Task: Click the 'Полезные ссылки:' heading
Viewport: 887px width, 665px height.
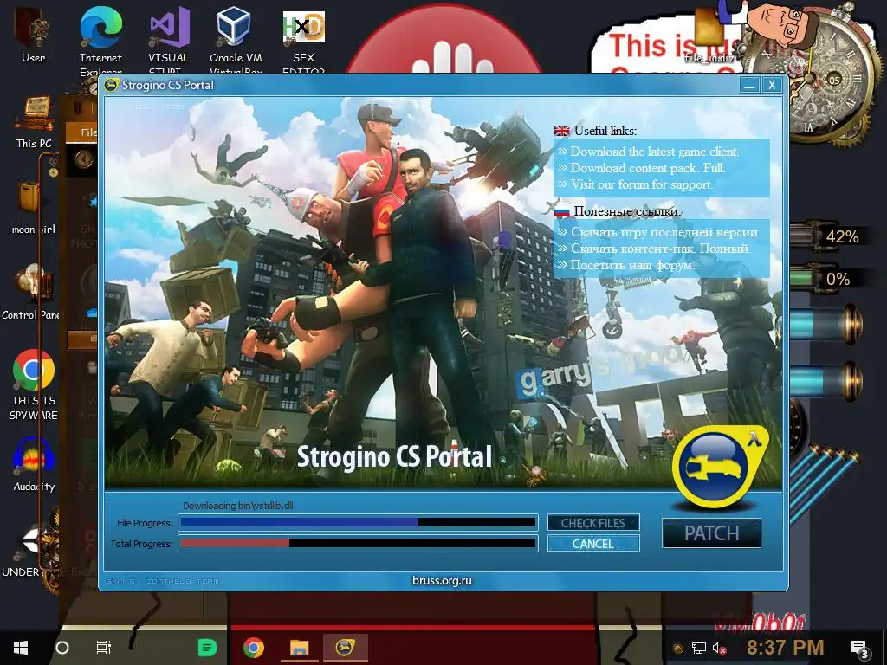Action: (627, 211)
